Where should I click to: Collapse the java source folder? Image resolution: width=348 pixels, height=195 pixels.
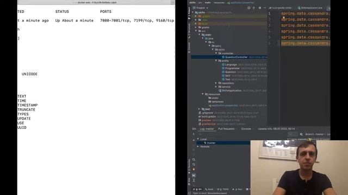pos(203,38)
